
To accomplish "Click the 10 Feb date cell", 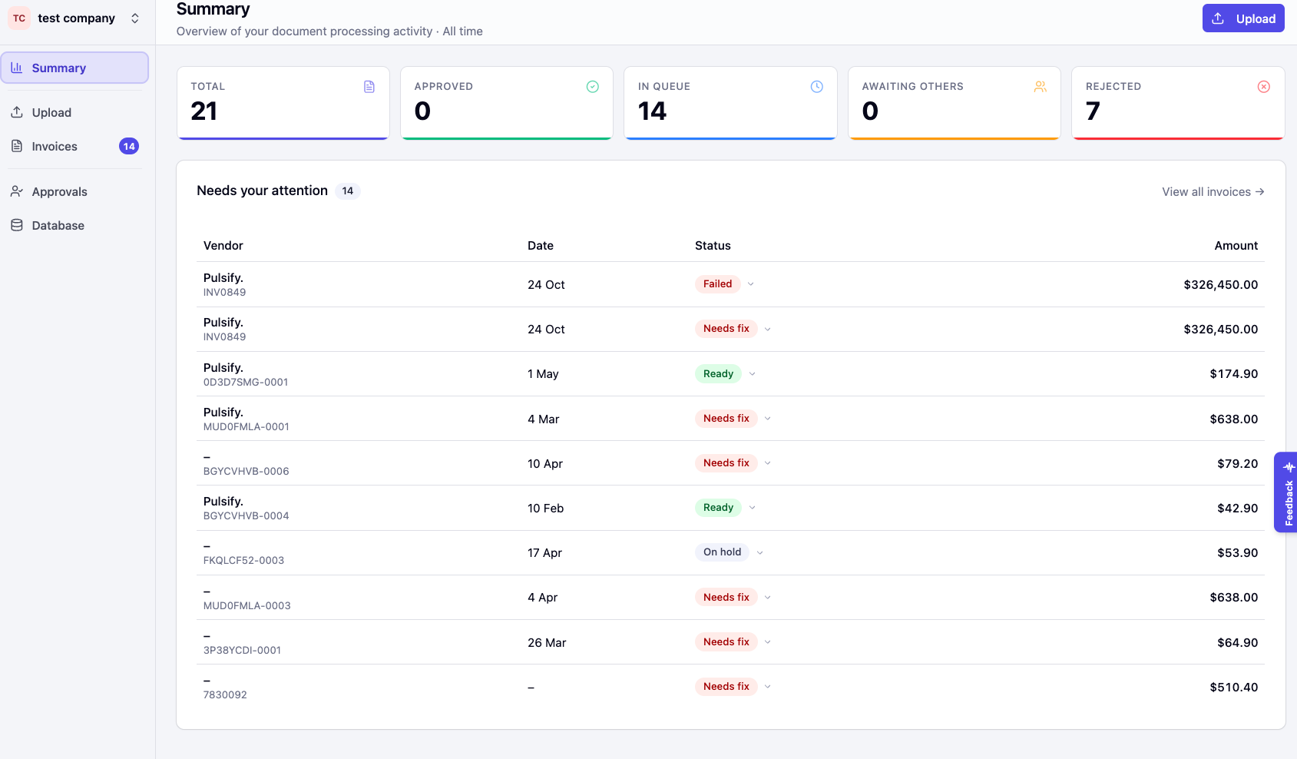I will tap(546, 509).
